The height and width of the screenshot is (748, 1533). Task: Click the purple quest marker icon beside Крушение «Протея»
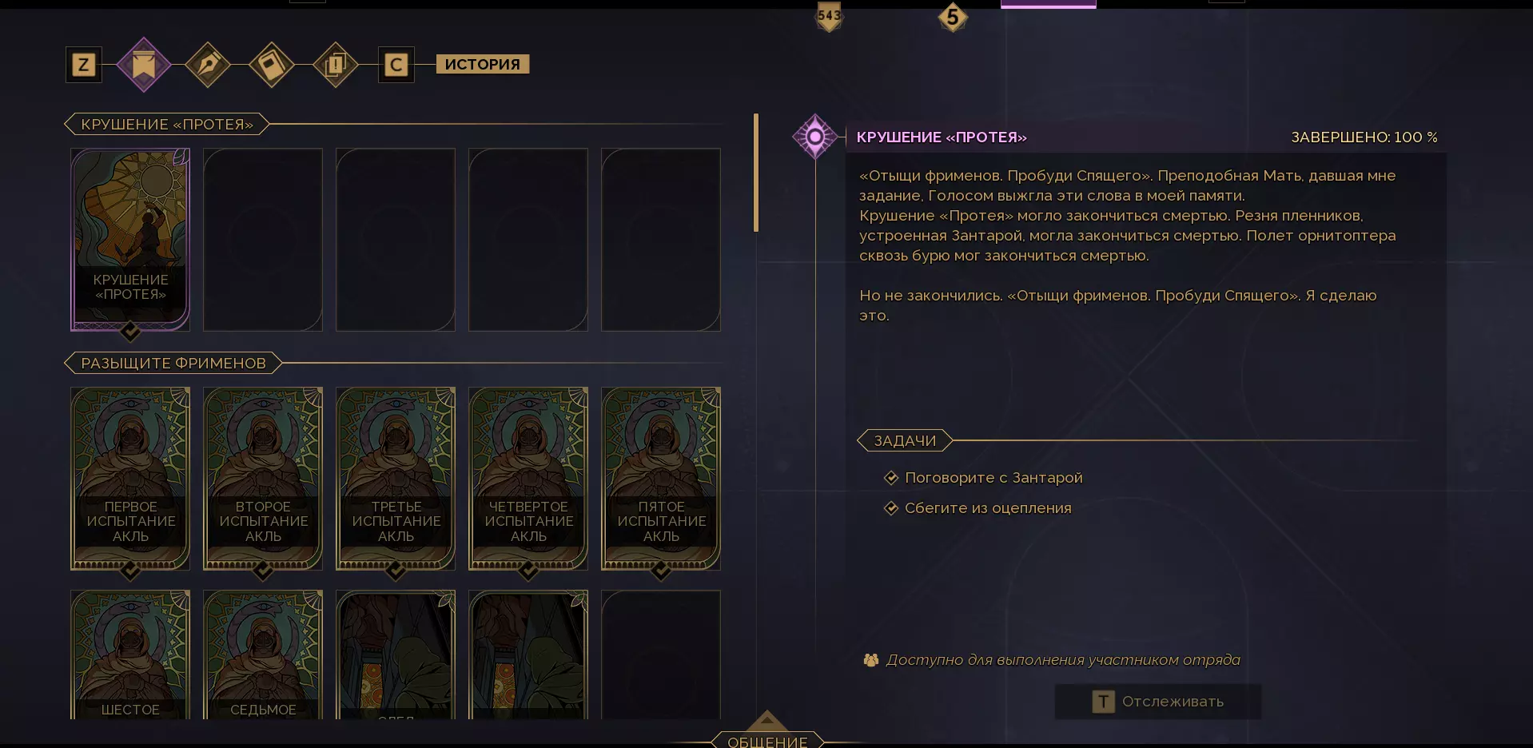814,137
